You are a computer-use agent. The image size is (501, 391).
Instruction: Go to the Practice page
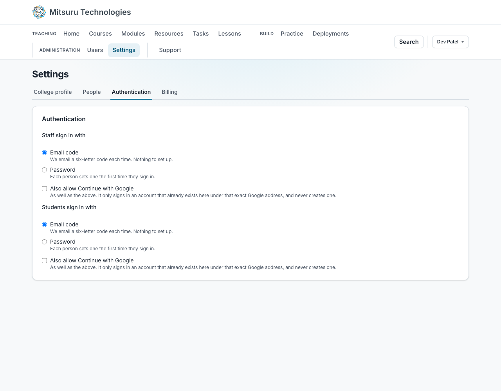tap(292, 34)
